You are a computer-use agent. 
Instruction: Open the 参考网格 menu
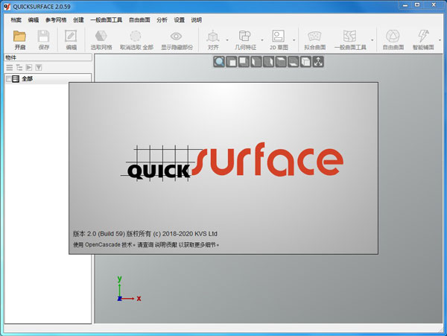coord(56,19)
